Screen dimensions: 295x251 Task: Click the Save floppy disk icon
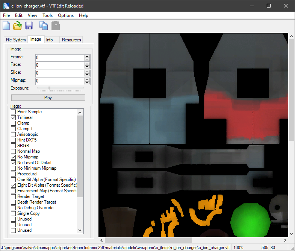click(29, 26)
